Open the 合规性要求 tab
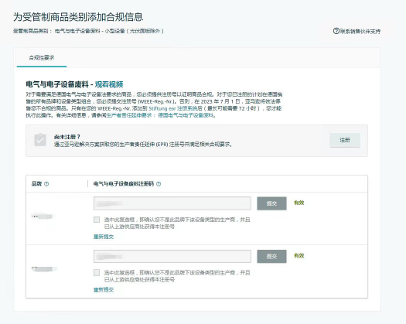 [42, 58]
